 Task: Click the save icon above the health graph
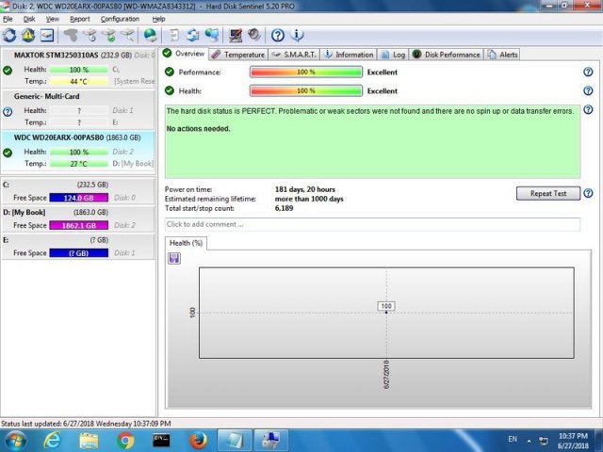click(174, 258)
